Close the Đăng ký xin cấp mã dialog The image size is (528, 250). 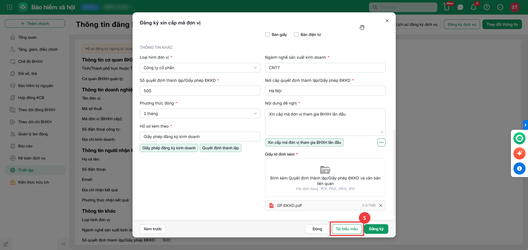(x=387, y=21)
